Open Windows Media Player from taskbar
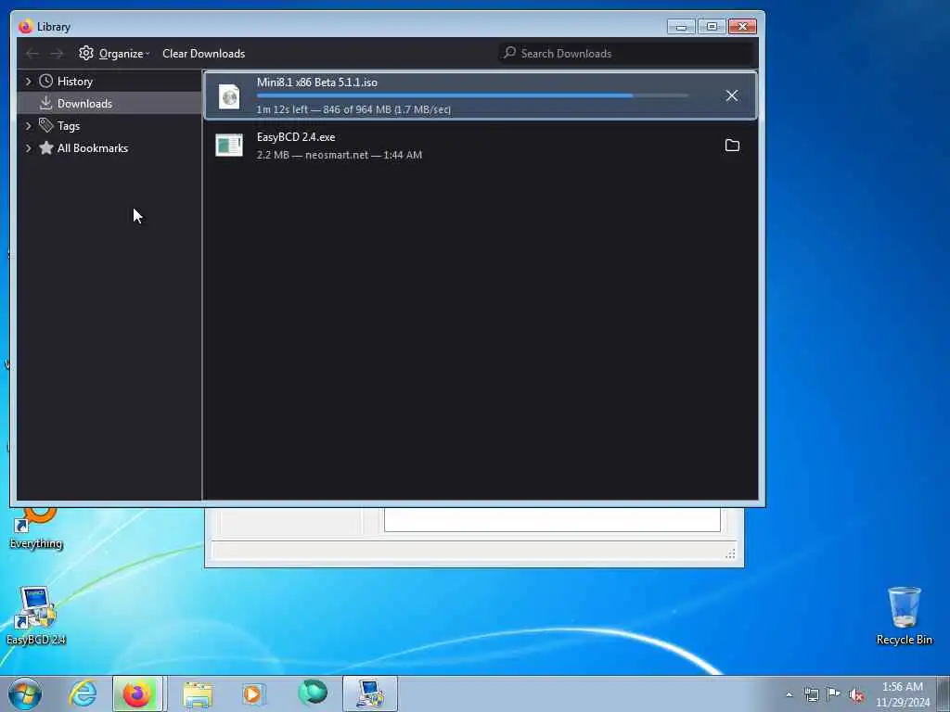The height and width of the screenshot is (712, 950). [253, 693]
